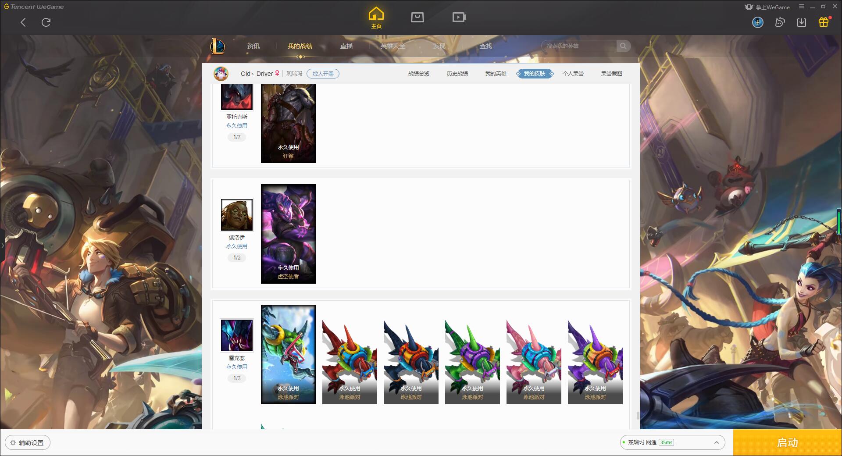Screen dimensions: 842x456
Task: Switch to 个人荣誉 sub-tab
Action: point(573,74)
